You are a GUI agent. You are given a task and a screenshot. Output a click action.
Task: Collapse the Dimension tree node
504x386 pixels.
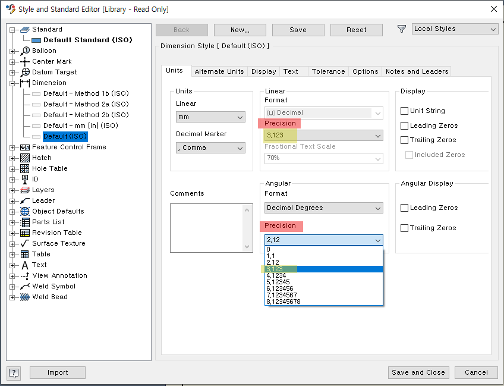pos(12,83)
